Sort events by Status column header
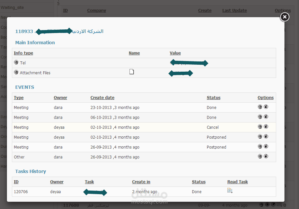 (x=213, y=97)
